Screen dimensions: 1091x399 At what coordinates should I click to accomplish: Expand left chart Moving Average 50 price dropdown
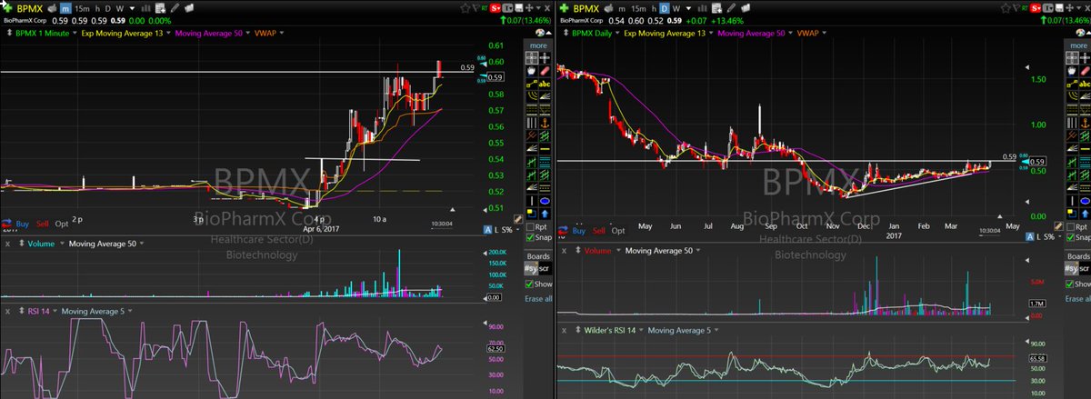coord(247,33)
